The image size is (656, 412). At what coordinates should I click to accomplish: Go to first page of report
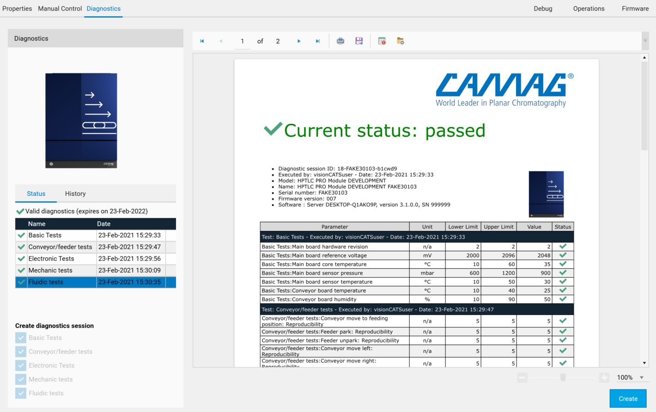(x=202, y=41)
